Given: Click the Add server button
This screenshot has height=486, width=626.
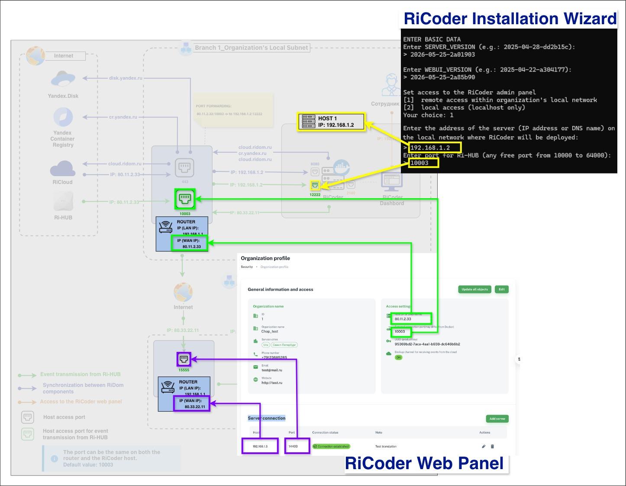Looking at the screenshot, I should point(497,418).
